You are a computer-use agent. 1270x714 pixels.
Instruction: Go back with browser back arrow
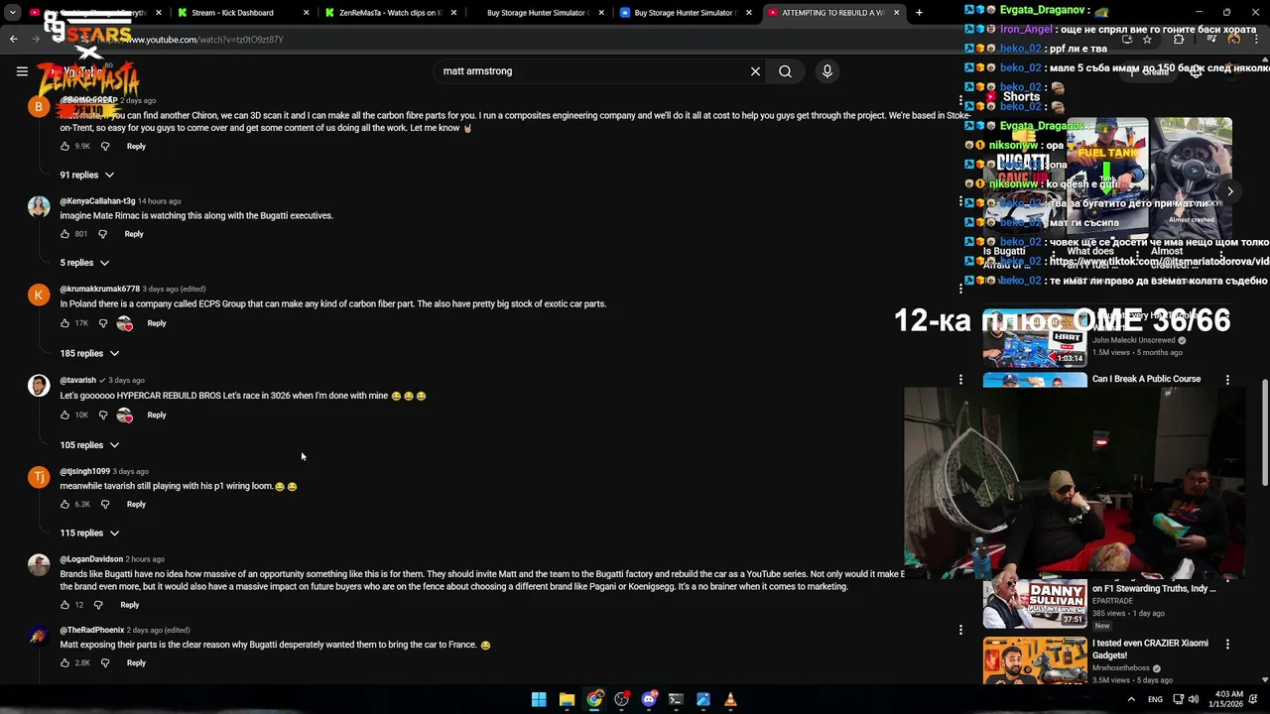coord(14,40)
